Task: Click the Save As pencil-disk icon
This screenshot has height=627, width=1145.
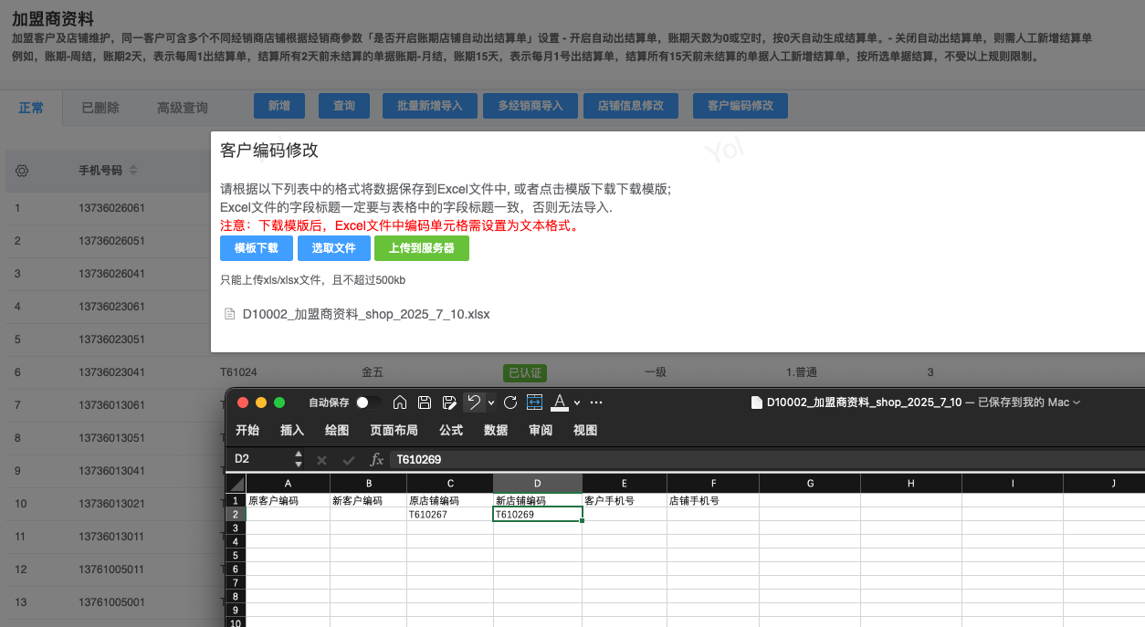Action: click(449, 402)
